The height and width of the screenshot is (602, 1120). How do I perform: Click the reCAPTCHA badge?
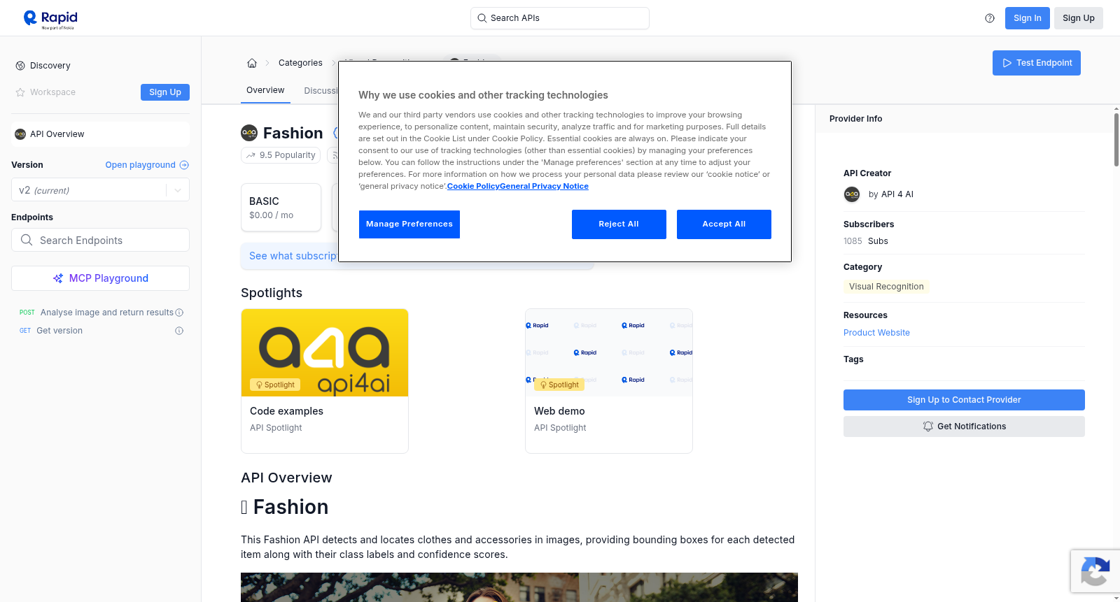[1095, 571]
